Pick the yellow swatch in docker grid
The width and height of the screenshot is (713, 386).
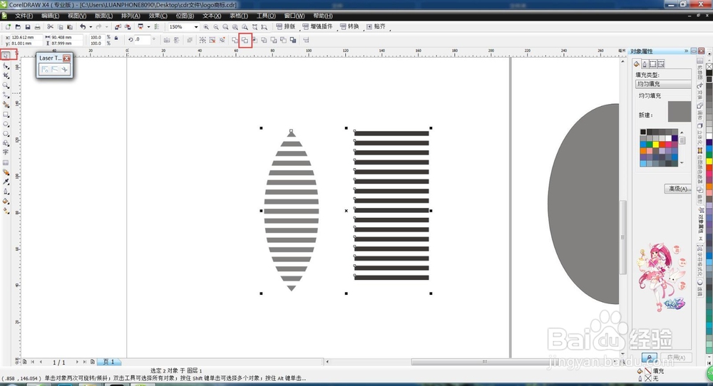point(656,145)
